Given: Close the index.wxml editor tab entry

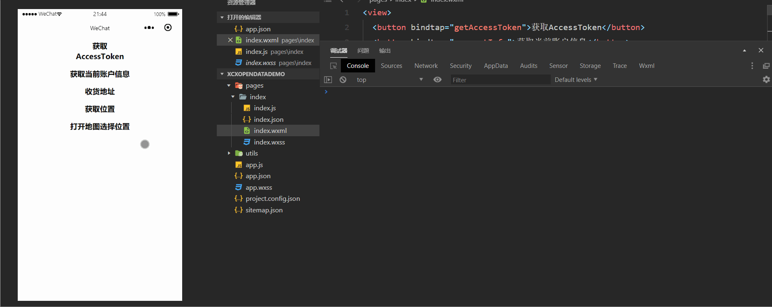Looking at the screenshot, I should (x=230, y=40).
